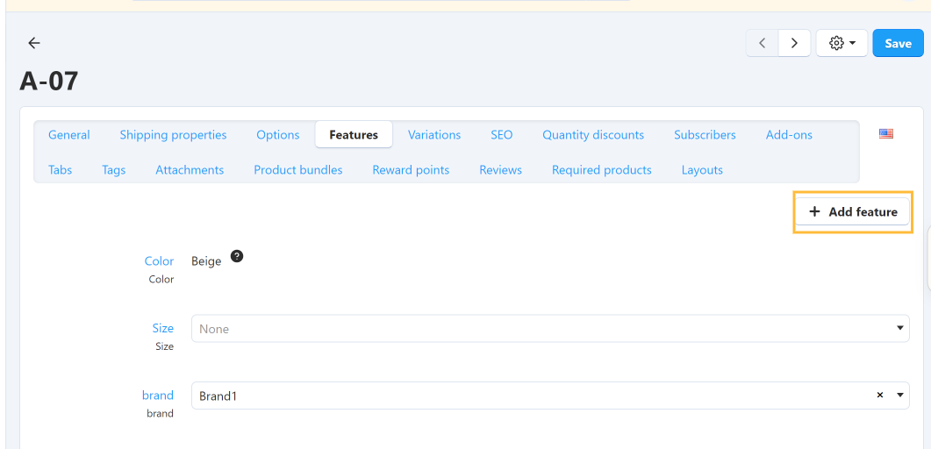Follow the blue Color feature link

pos(159,261)
